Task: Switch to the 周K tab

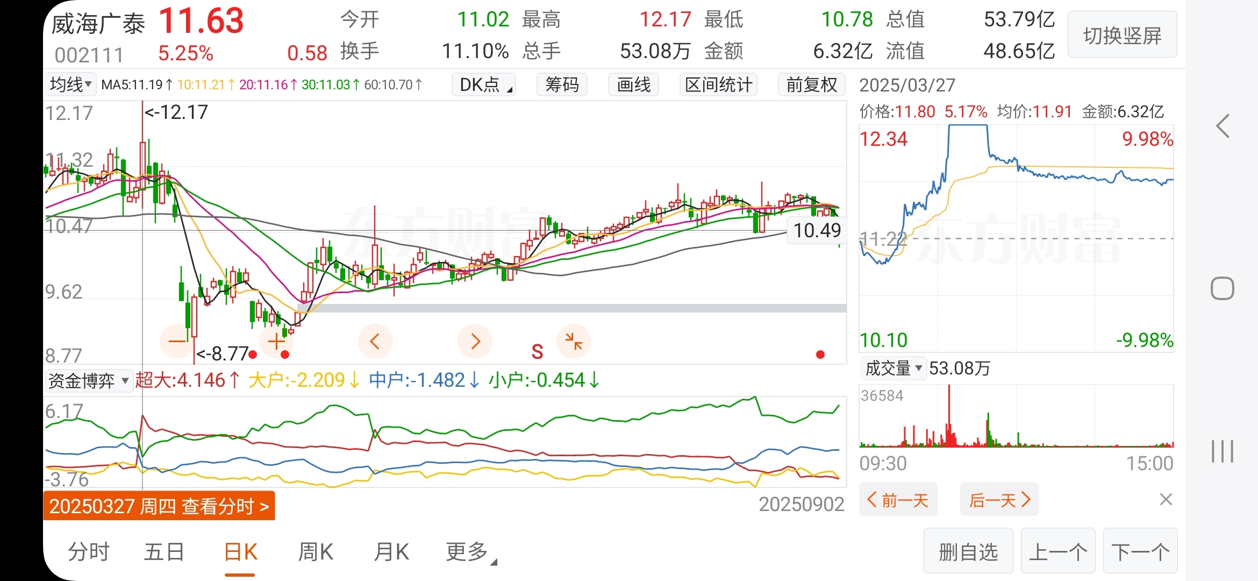Action: [x=316, y=552]
